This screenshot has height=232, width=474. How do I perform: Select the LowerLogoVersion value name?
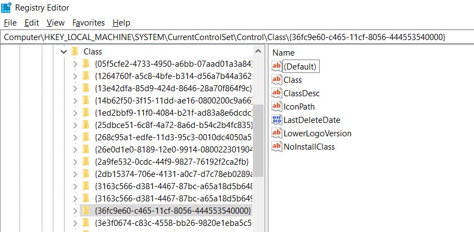tap(317, 134)
